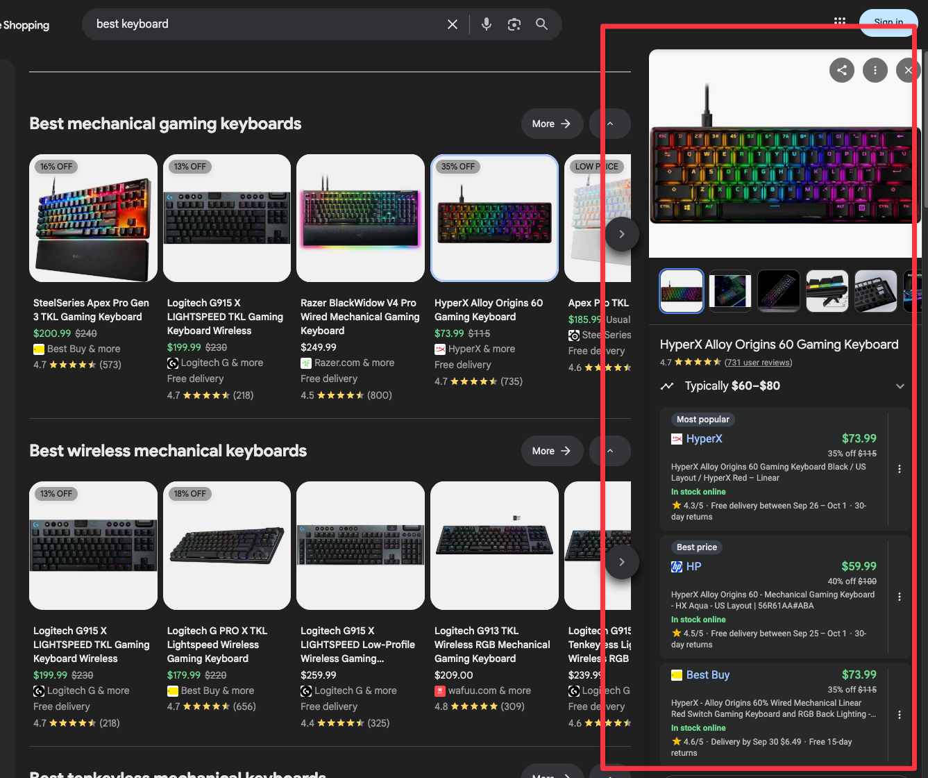This screenshot has width=928, height=778.
Task: Open Google apps grid
Action: (840, 22)
